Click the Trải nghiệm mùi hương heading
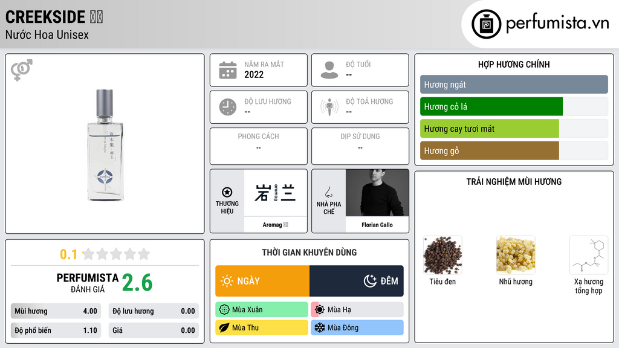619x348 pixels. (x=514, y=181)
